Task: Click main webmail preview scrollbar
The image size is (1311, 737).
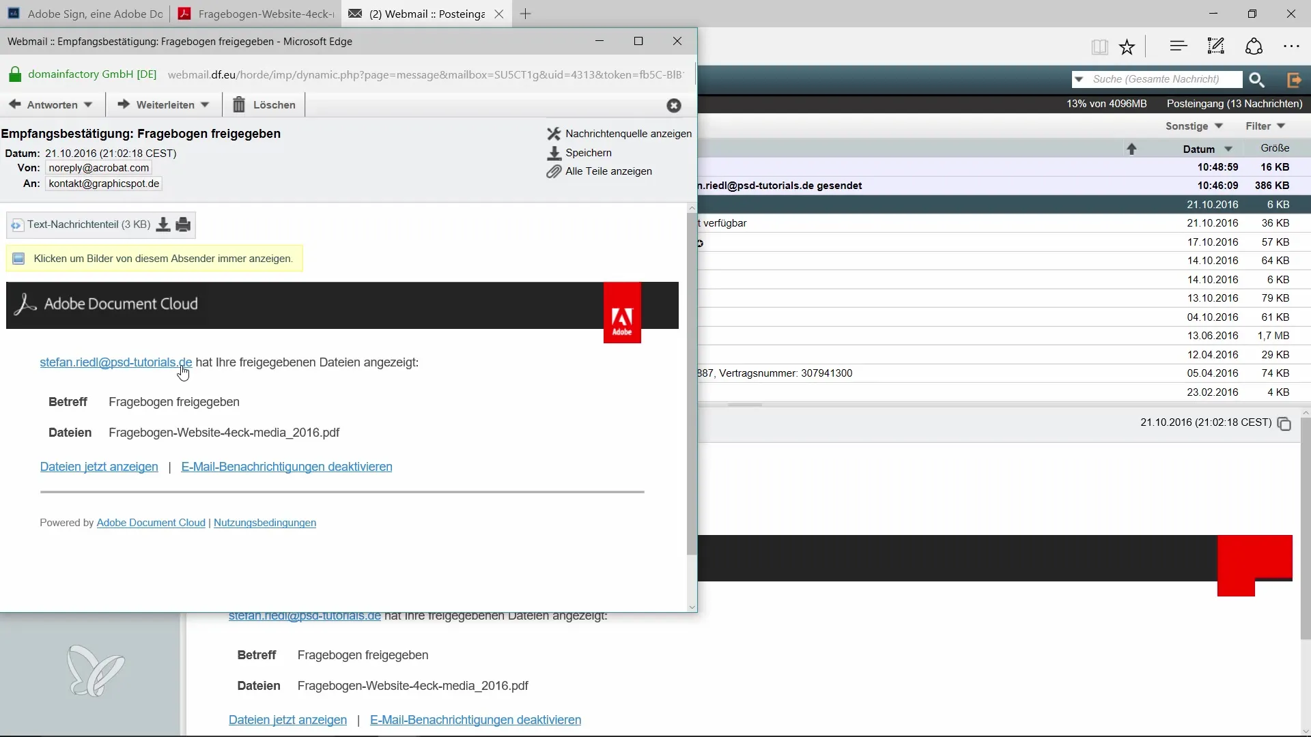Action: click(1306, 529)
